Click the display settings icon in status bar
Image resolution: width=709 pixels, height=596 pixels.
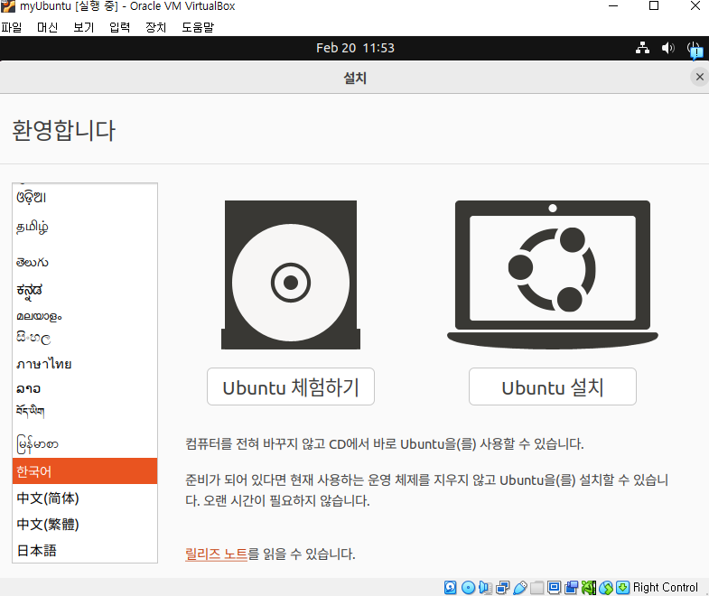pos(554,587)
